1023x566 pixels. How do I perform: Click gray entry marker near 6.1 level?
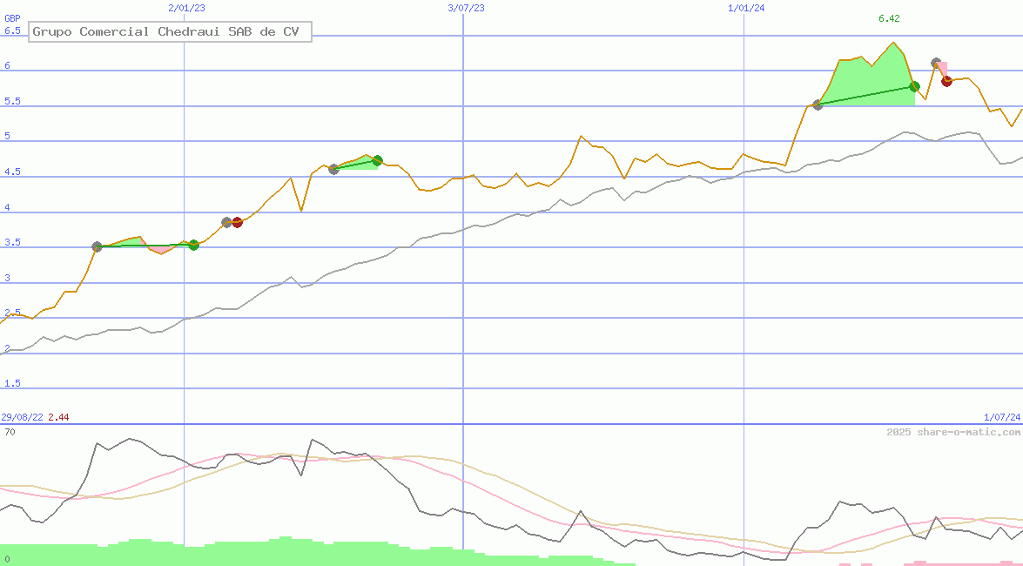coord(936,64)
